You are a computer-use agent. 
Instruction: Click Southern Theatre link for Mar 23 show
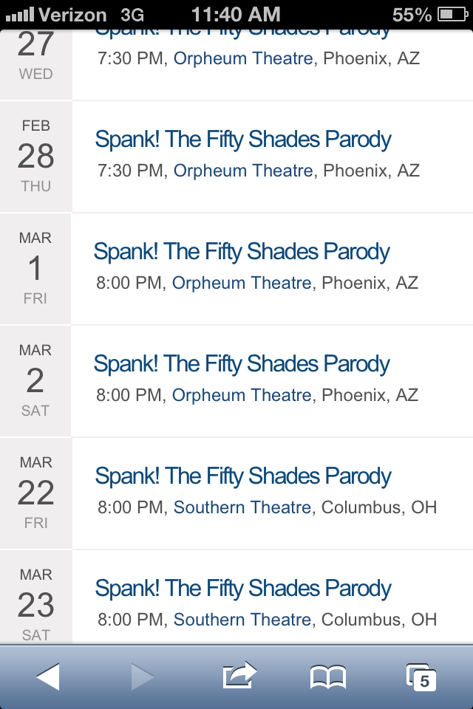point(242,619)
